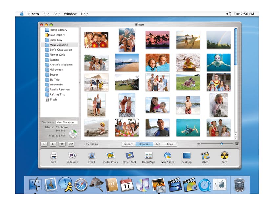This screenshot has height=205, width=274.
Task: Switch to the Import mode tab
Action: coord(128,144)
